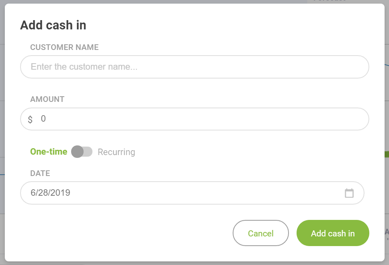This screenshot has height=265, width=389.
Task: Click the DATE field label
Action: click(40, 173)
